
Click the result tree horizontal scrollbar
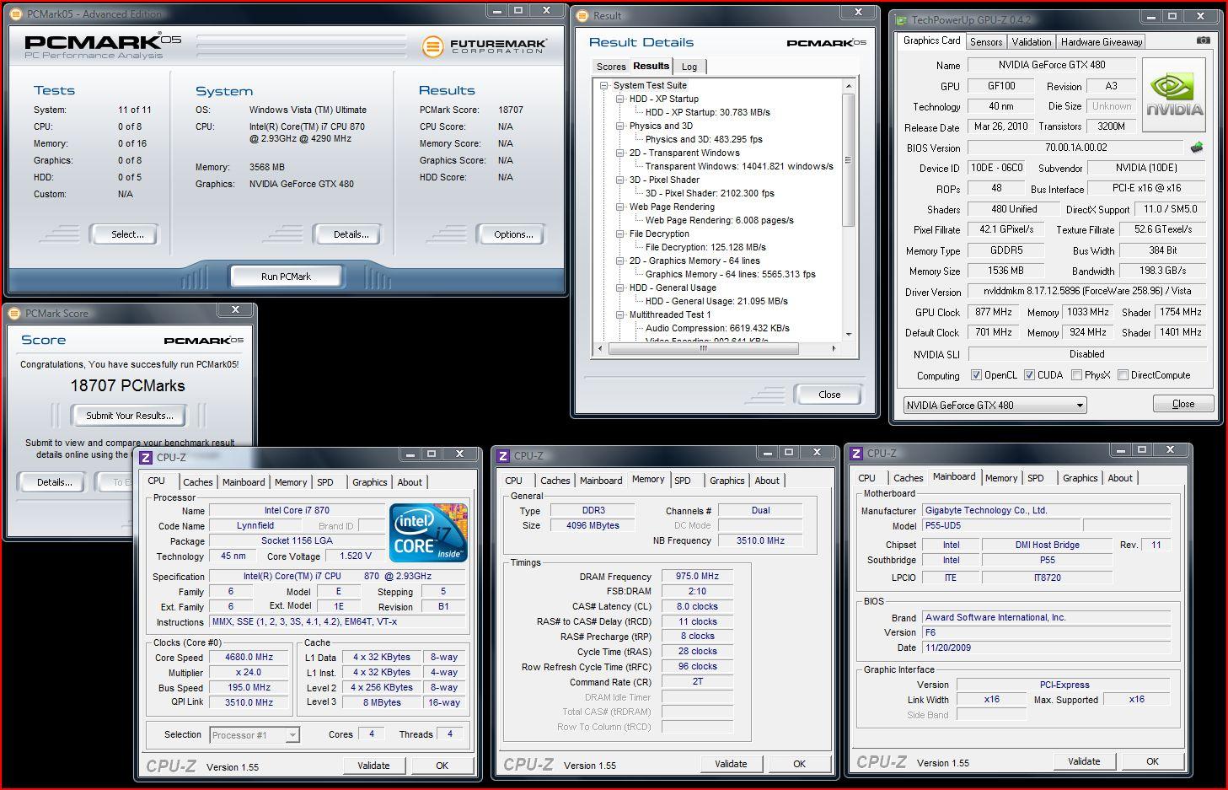pyautogui.click(x=704, y=348)
